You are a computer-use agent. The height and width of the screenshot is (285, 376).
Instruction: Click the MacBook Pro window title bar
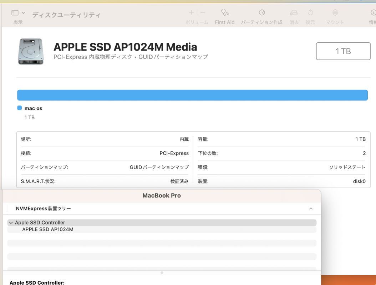pos(162,196)
